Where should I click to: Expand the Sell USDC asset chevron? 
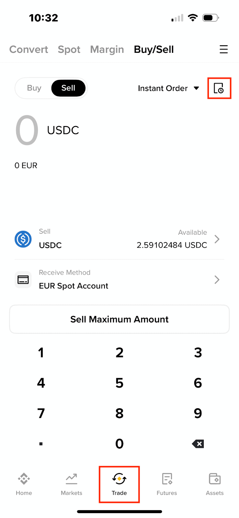[217, 239]
